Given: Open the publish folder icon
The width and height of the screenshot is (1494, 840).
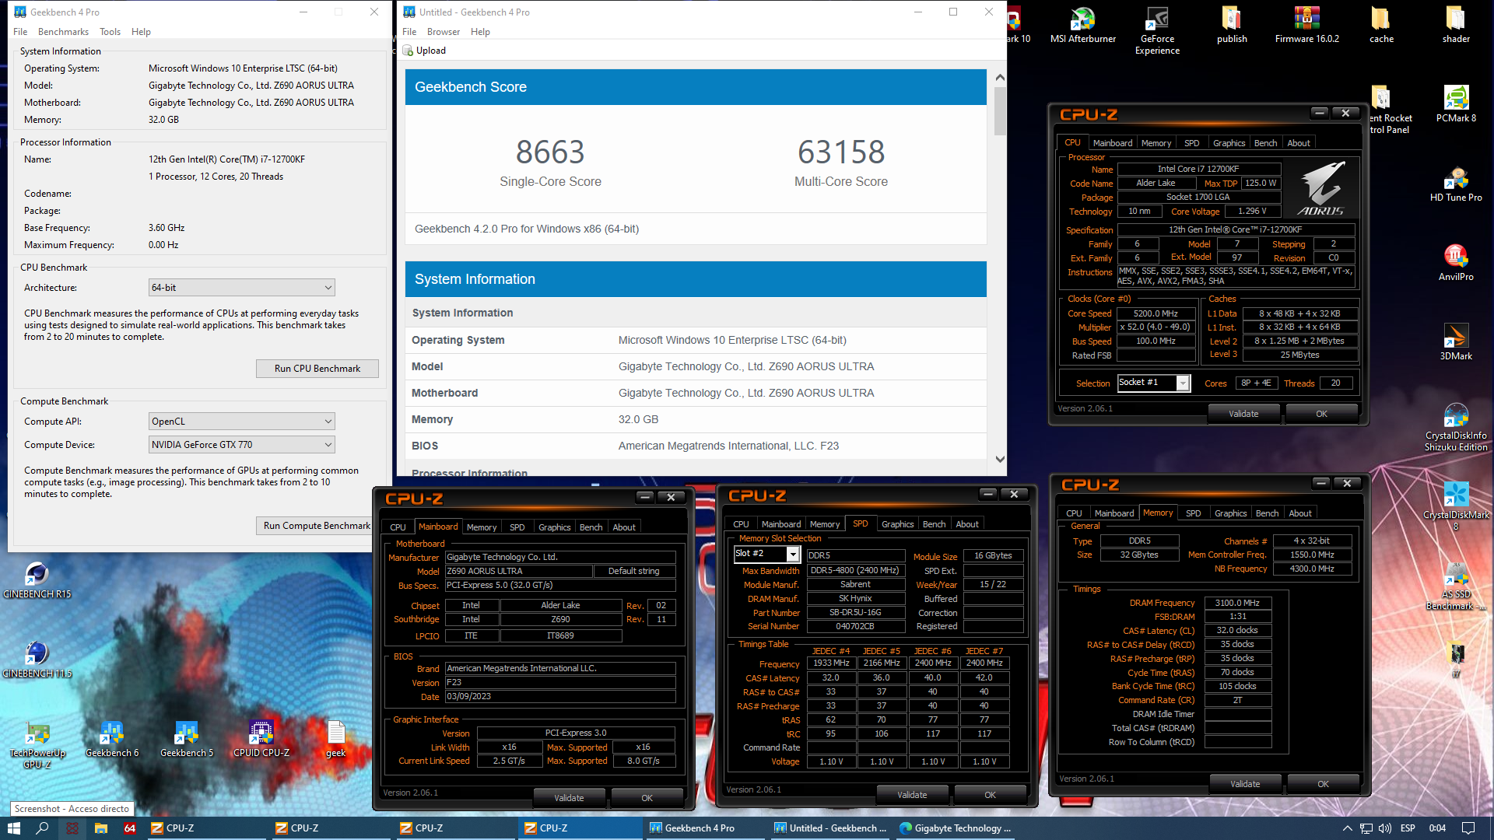Looking at the screenshot, I should click(1232, 25).
